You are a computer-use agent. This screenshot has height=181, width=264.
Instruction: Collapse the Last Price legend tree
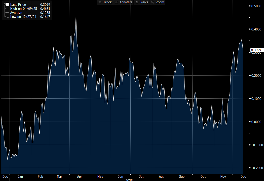click(4, 5)
